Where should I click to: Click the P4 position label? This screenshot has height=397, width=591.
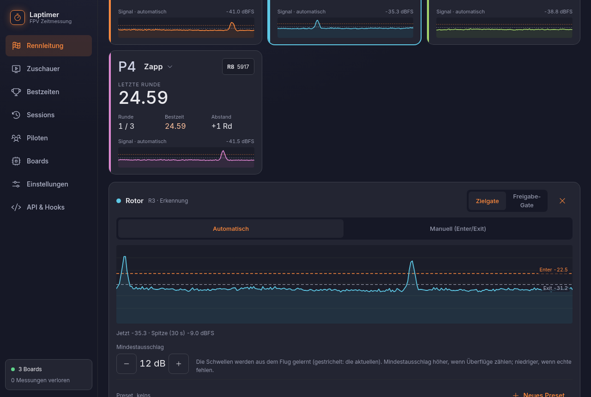(127, 66)
